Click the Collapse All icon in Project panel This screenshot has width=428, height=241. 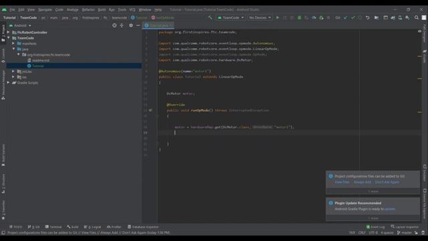pos(122,25)
